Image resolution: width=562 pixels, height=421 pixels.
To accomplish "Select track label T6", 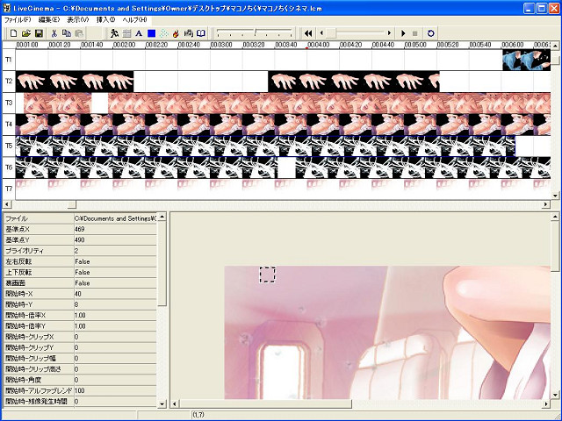I will [x=9, y=168].
